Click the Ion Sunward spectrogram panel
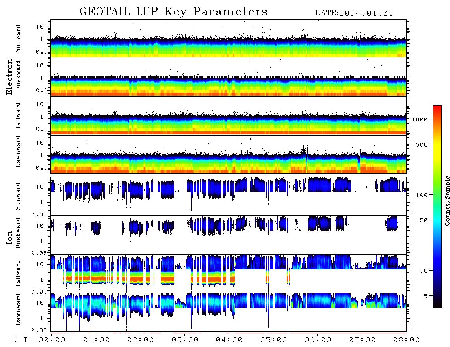 tap(229, 196)
